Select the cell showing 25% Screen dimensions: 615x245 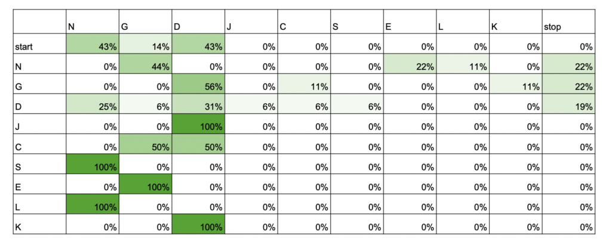point(93,107)
